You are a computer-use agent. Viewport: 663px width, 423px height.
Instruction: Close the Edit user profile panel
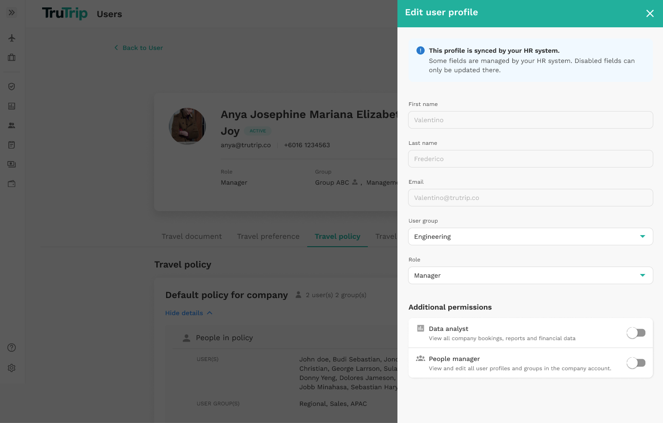click(650, 13)
